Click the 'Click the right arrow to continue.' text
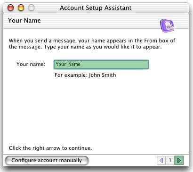The width and height of the screenshot is (193, 172). click(50, 148)
